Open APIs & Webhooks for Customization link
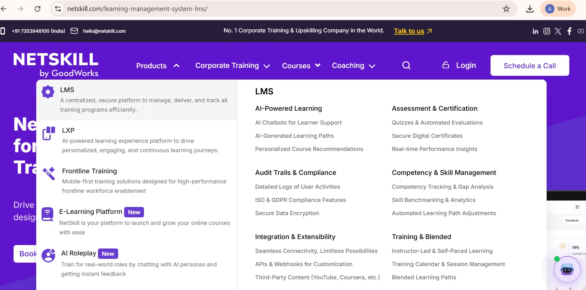The width and height of the screenshot is (586, 290). [304, 264]
